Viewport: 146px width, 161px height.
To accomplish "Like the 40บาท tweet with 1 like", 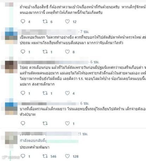I will [x=67, y=123].
